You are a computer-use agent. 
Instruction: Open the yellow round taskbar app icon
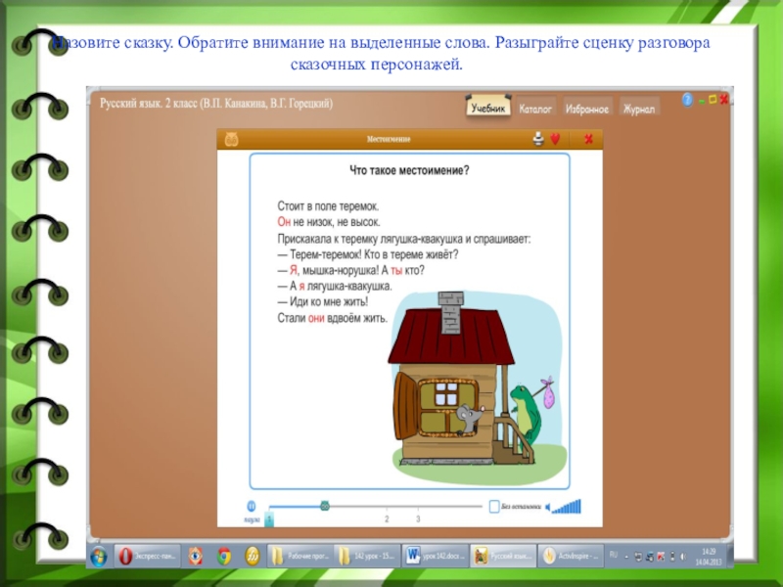pos(253,556)
